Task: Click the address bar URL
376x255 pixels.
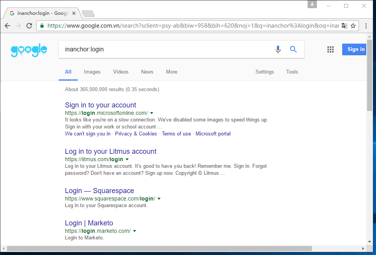Action: pyautogui.click(x=193, y=26)
